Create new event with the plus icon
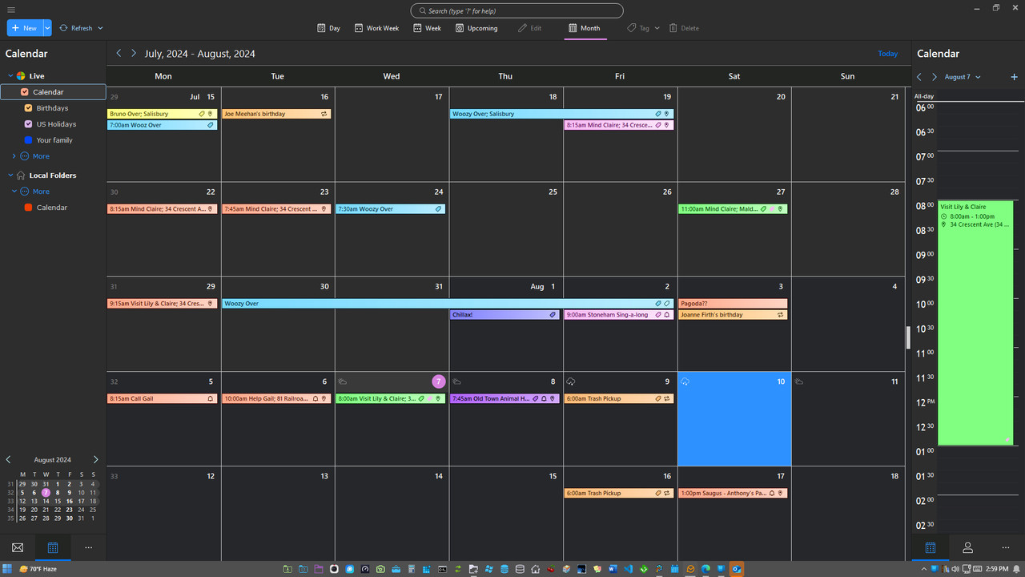Image resolution: width=1025 pixels, height=577 pixels. 1014,78
